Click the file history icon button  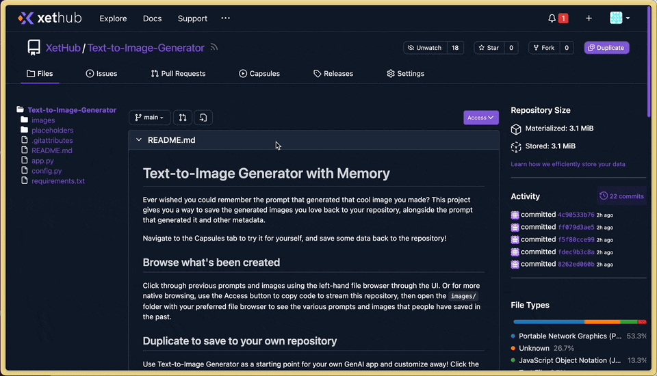click(x=203, y=118)
